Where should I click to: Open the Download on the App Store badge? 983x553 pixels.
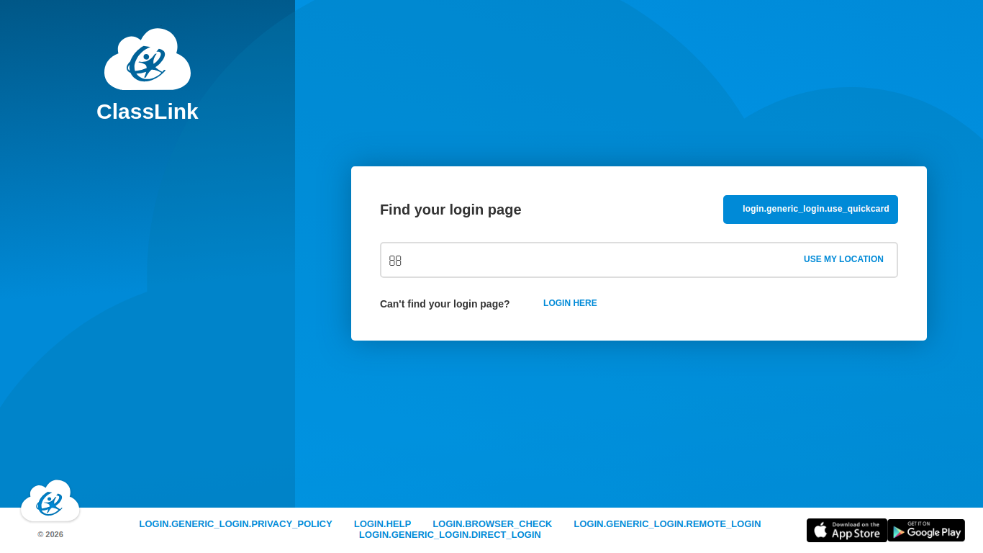coord(847,531)
